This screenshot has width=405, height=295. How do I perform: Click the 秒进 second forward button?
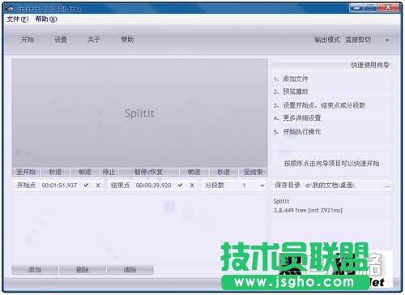point(224,172)
